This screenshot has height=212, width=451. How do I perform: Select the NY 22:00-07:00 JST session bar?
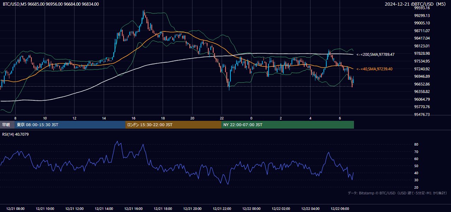coord(288,125)
